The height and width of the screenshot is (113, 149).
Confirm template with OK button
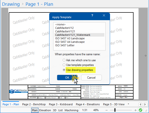[67, 78]
